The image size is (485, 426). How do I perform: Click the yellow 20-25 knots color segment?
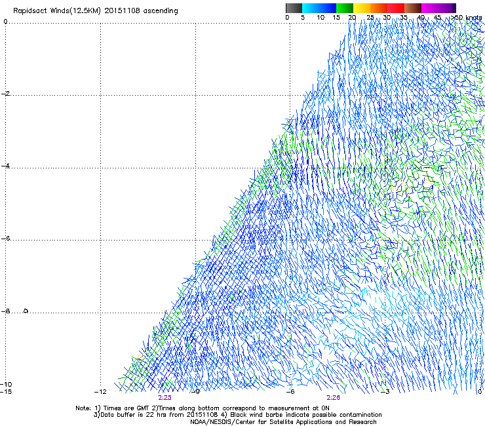(362, 8)
